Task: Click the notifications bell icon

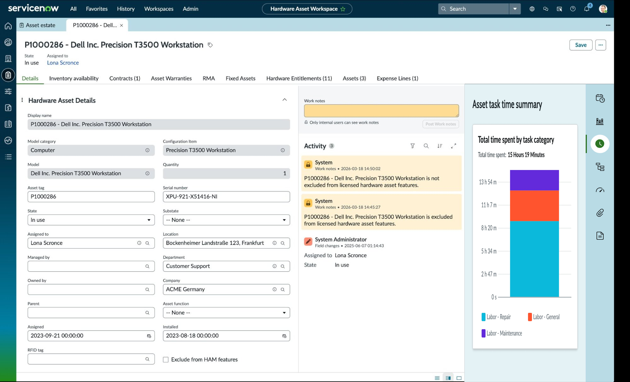Action: click(587, 9)
